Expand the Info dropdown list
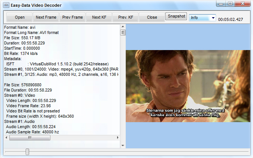The image size is (253, 158). [213, 18]
